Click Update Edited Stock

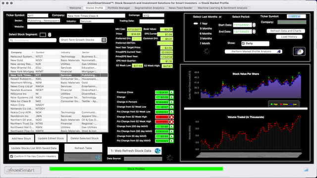[x=51, y=138]
